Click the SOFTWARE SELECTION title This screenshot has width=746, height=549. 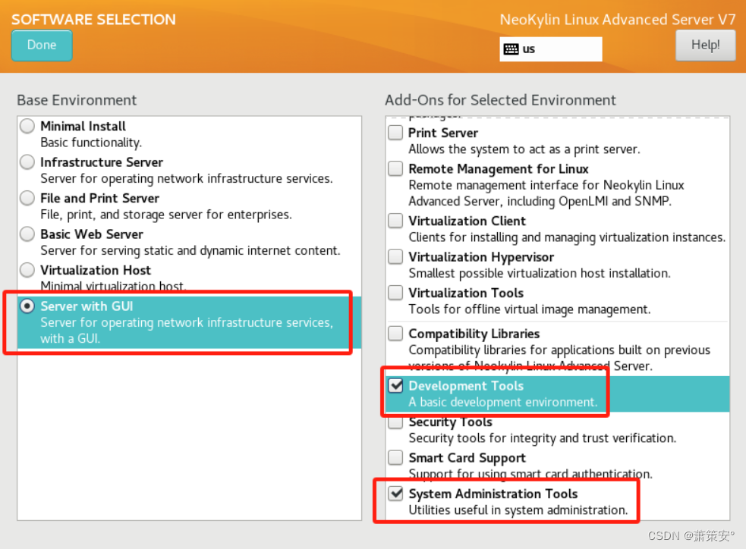coord(94,20)
